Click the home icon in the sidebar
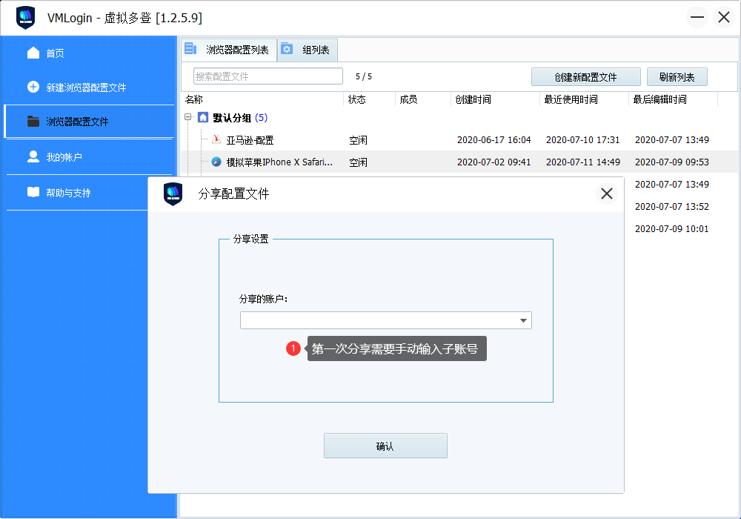 click(x=33, y=53)
